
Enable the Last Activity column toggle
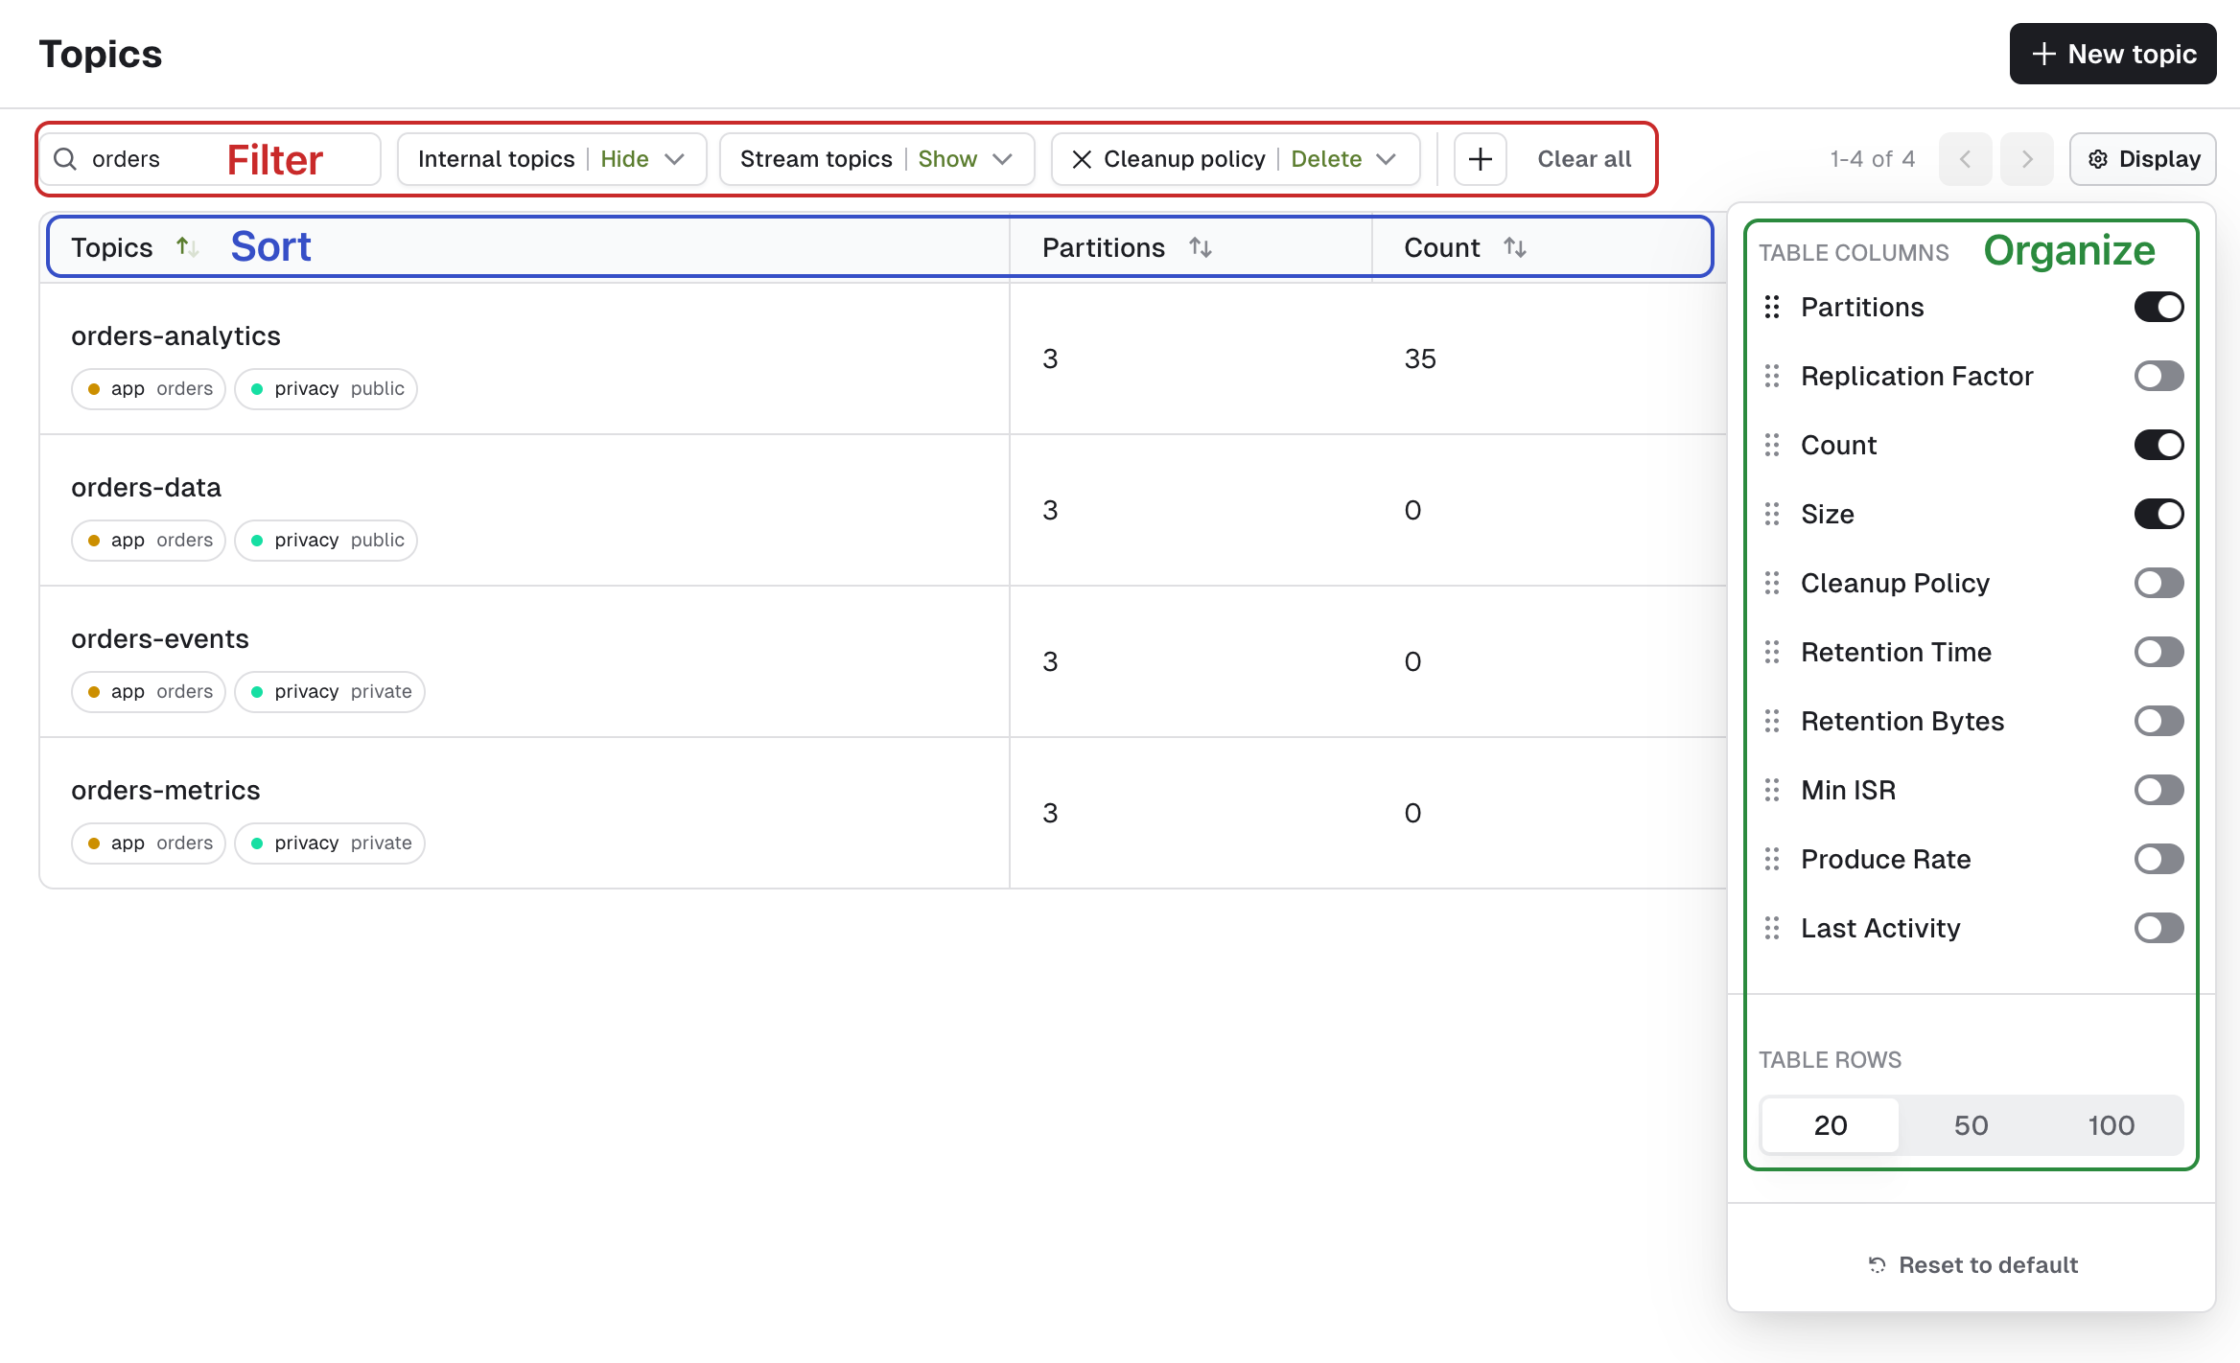pos(2158,928)
